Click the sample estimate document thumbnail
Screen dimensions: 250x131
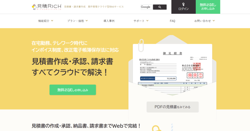[172, 70]
